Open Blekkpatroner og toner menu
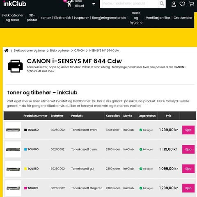Screen dimensions: 197x197 click(x=12, y=18)
